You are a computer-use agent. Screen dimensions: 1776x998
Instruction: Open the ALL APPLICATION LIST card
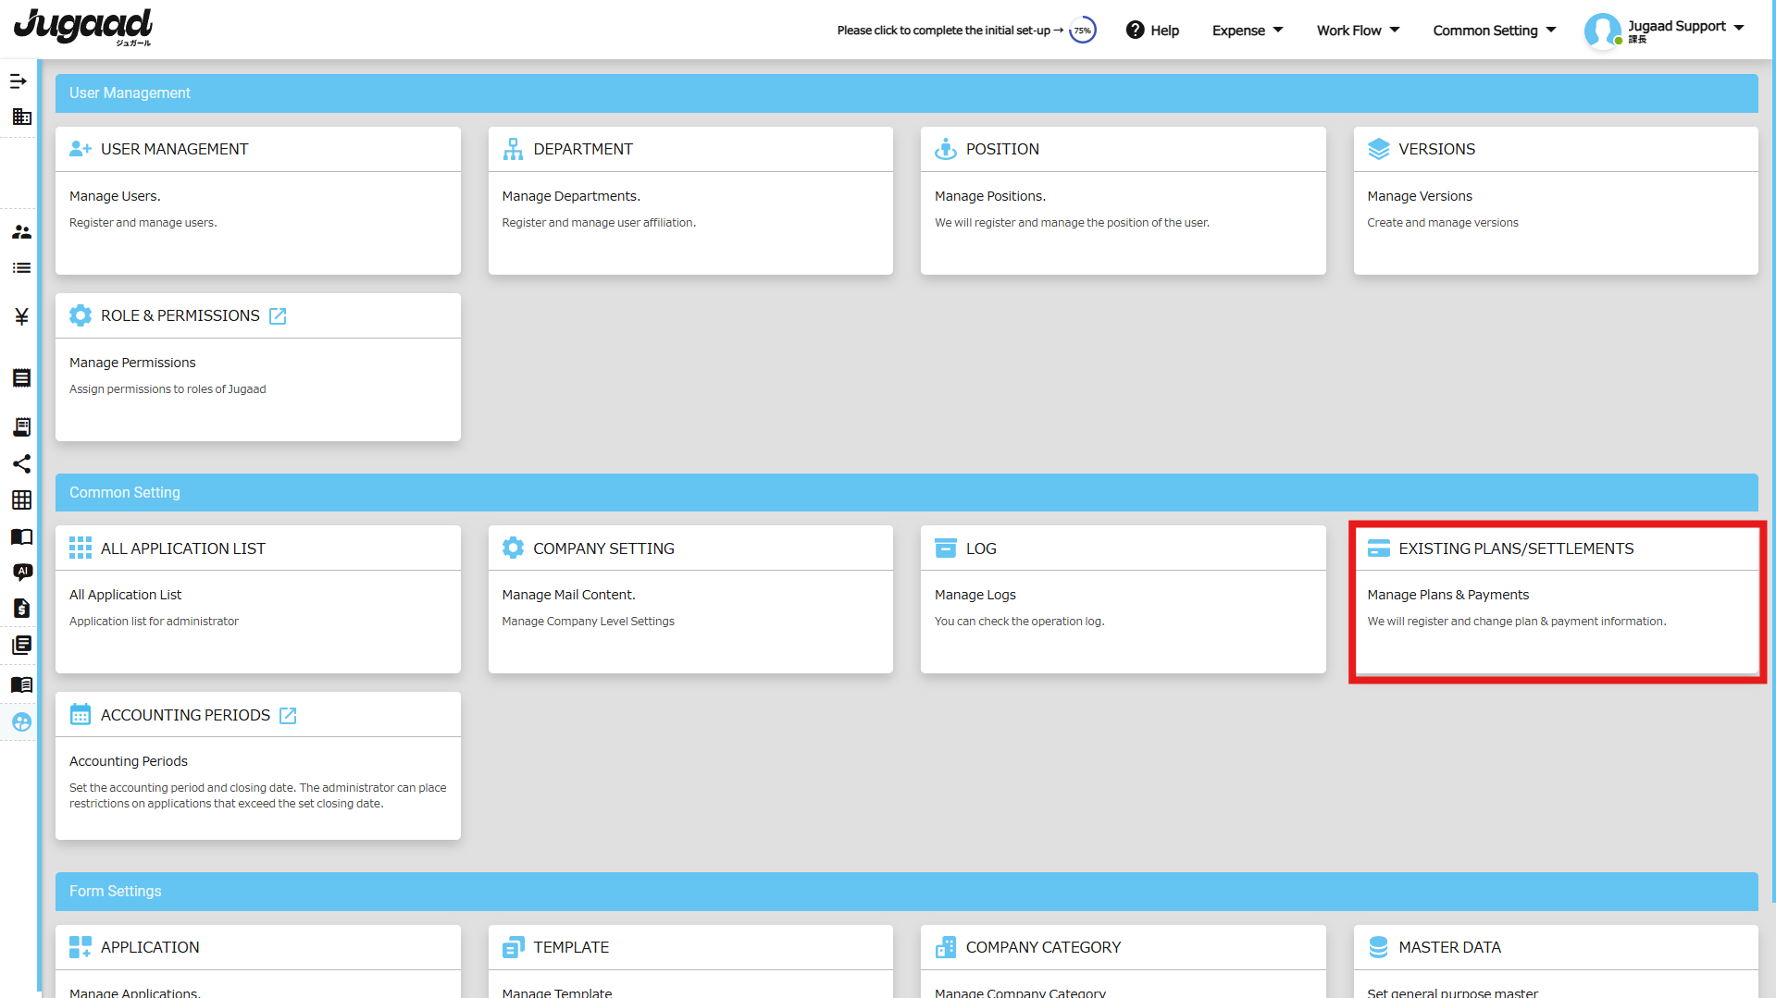tap(258, 599)
